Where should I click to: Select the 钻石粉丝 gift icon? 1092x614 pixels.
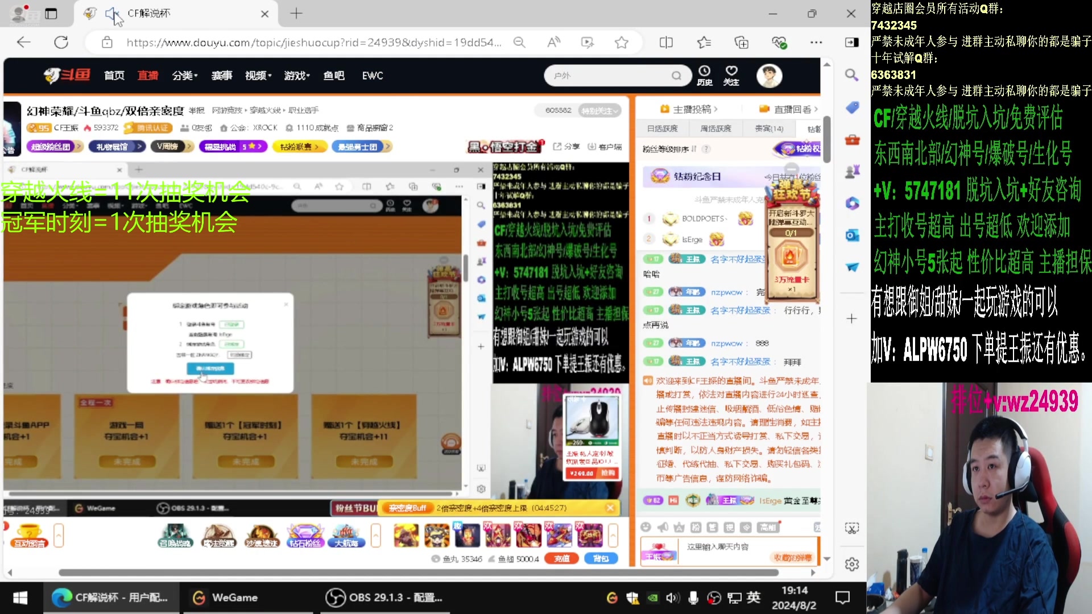pyautogui.click(x=304, y=534)
